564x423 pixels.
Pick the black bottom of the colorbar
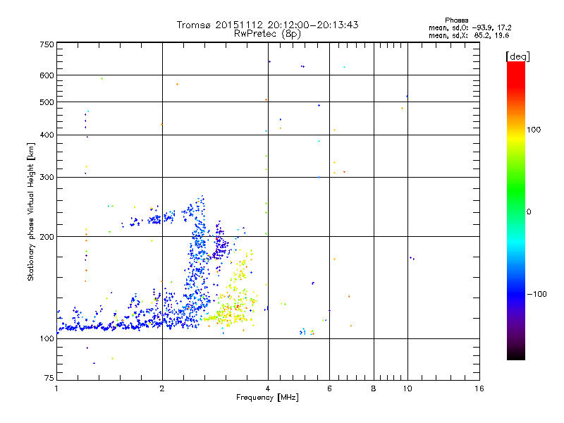[x=516, y=355]
